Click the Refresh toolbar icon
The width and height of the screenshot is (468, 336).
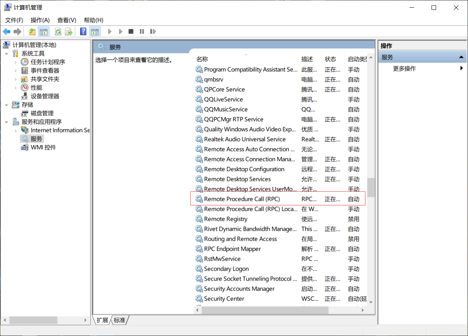coord(58,32)
